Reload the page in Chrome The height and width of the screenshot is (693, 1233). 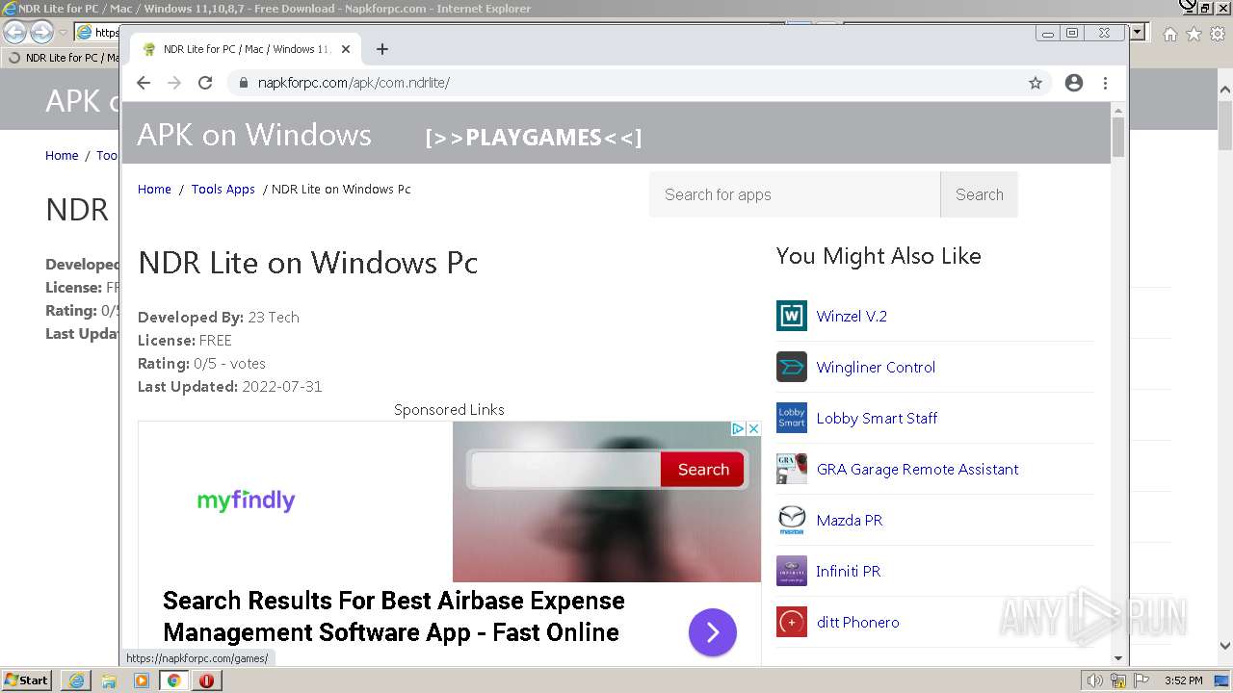(205, 83)
